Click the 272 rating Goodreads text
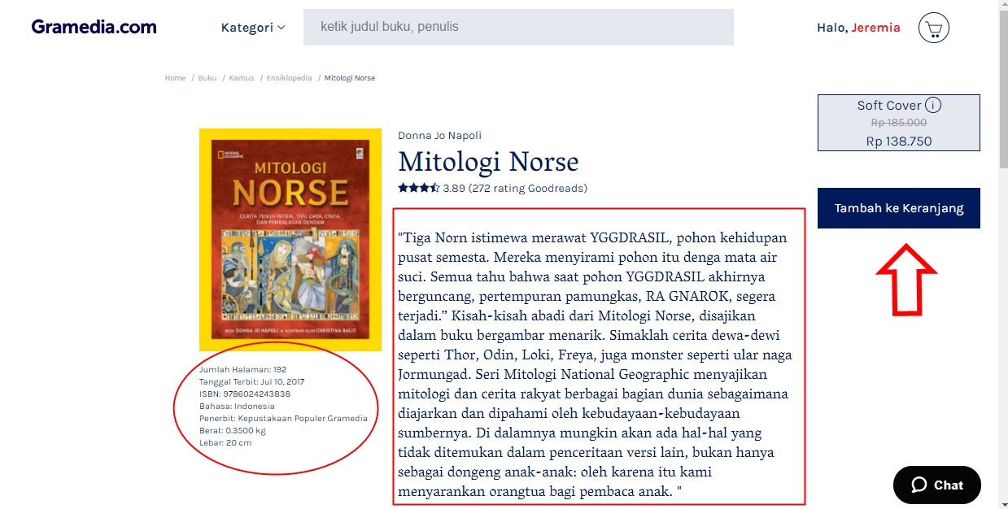The height and width of the screenshot is (509, 1008). (528, 189)
